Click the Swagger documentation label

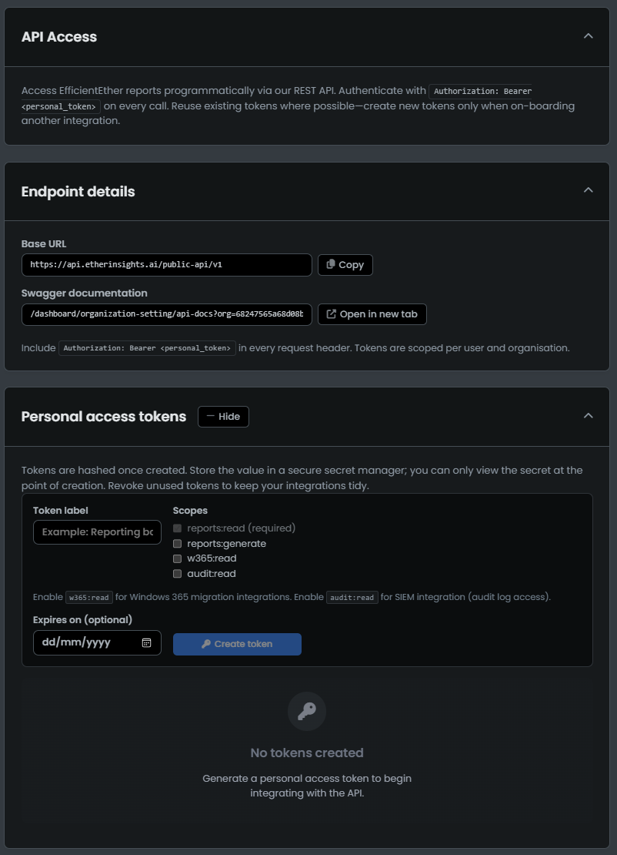coord(85,293)
